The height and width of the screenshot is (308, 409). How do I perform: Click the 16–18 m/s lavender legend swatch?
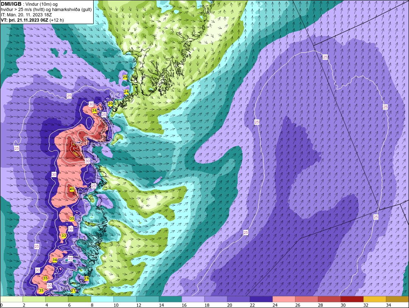(193, 299)
